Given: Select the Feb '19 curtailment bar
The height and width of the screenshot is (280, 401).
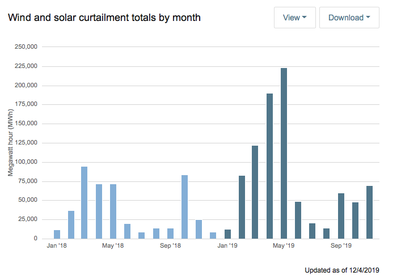Looking at the screenshot, I should pyautogui.click(x=242, y=207).
